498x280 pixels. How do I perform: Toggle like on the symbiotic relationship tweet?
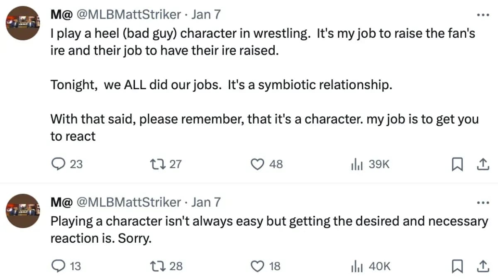tap(258, 164)
